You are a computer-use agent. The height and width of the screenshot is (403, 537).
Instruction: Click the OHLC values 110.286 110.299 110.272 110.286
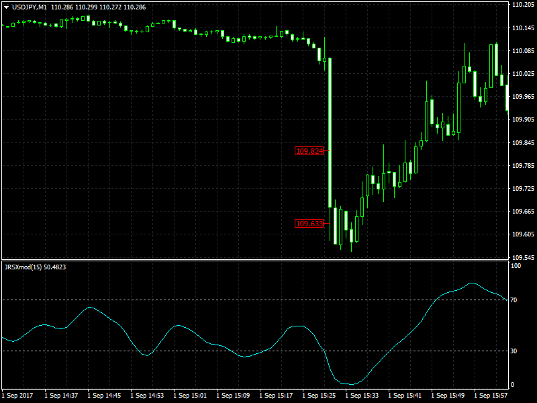(x=98, y=7)
